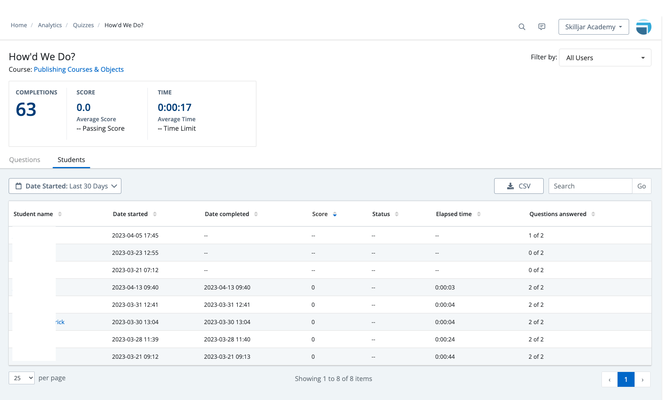This screenshot has width=663, height=400.
Task: Click the '1 of 2' questions answered cell
Action: click(536, 235)
